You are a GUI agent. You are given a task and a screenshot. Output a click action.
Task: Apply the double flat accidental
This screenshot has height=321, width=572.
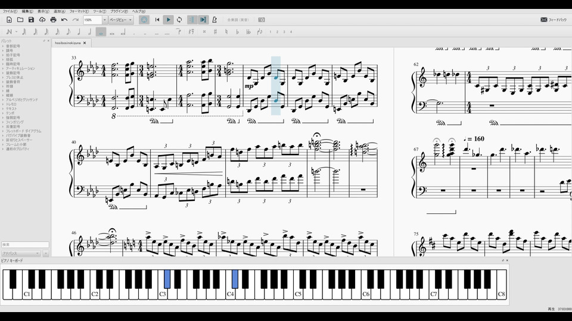pyautogui.click(x=248, y=32)
